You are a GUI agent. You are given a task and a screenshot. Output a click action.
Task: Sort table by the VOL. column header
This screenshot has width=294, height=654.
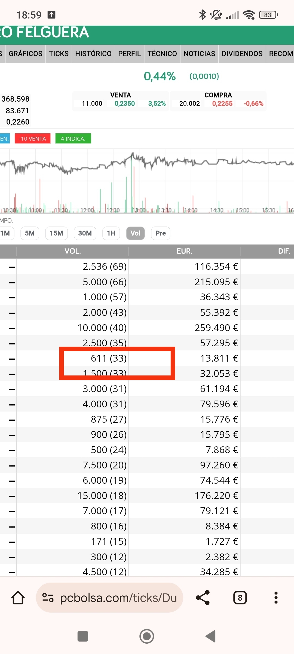tap(72, 251)
